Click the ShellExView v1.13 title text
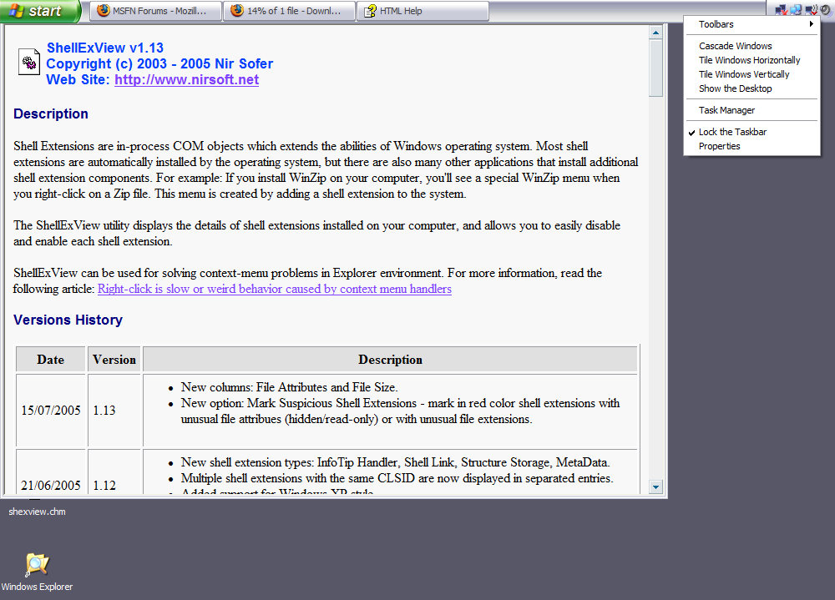The width and height of the screenshot is (835, 600). [x=105, y=48]
